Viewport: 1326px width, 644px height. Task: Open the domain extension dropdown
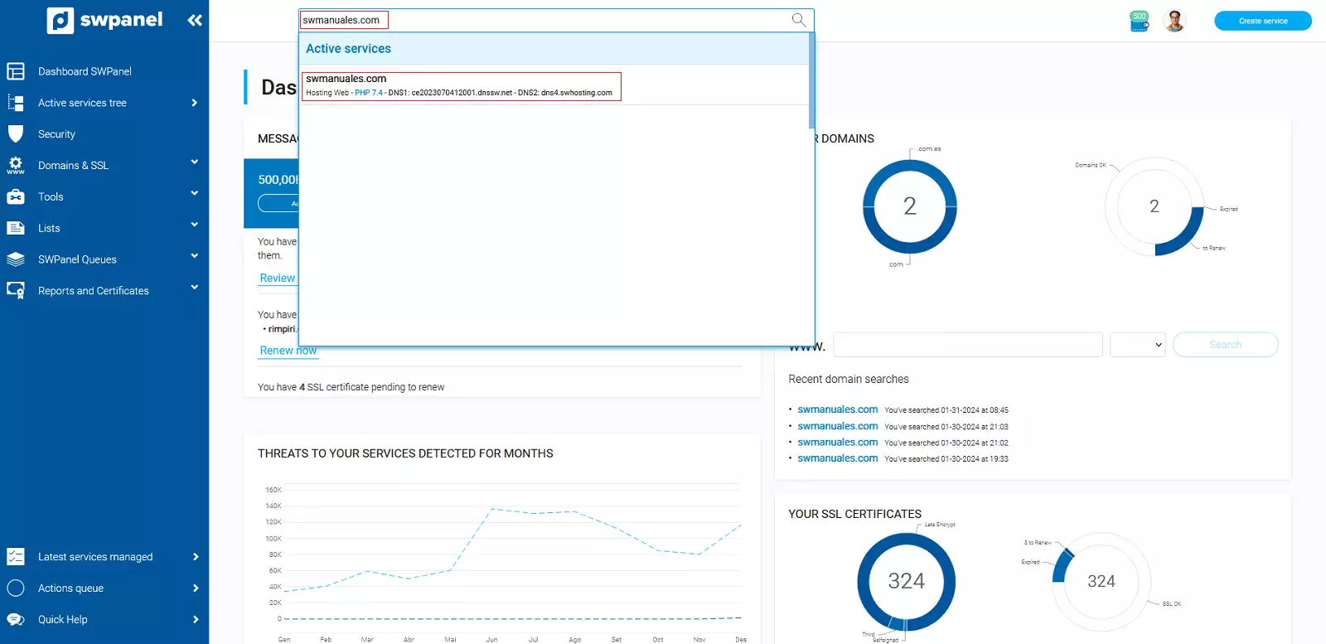pos(1137,345)
